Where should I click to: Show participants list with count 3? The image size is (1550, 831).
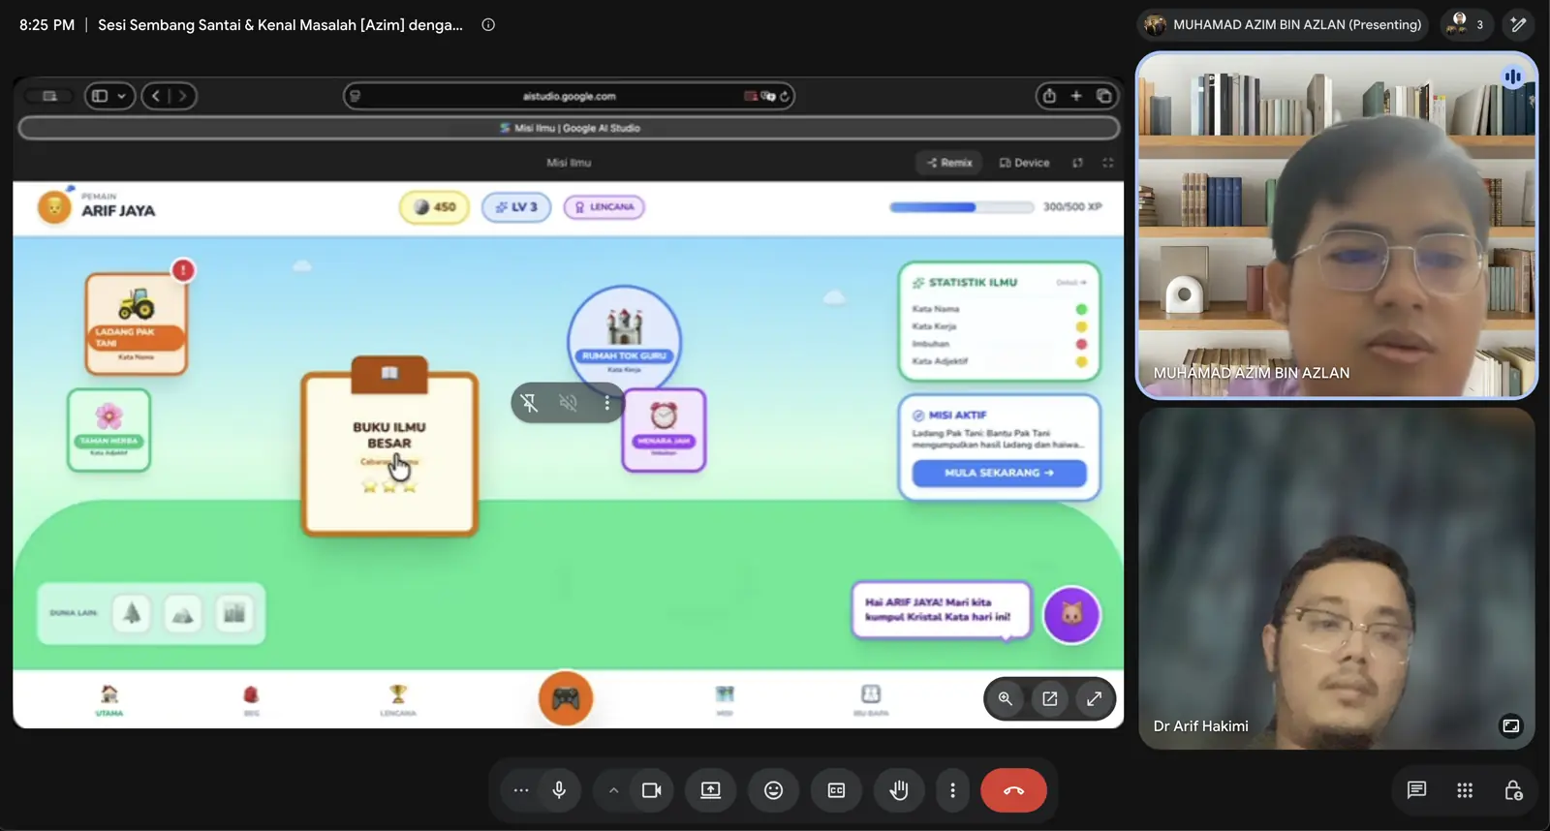click(1467, 24)
